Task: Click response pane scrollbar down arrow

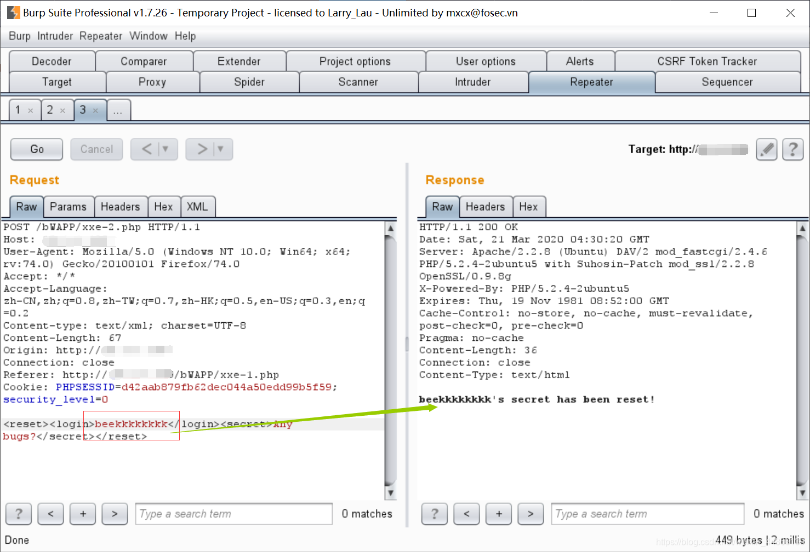Action: click(x=802, y=493)
